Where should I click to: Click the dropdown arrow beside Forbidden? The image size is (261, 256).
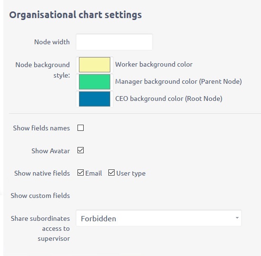click(x=237, y=217)
